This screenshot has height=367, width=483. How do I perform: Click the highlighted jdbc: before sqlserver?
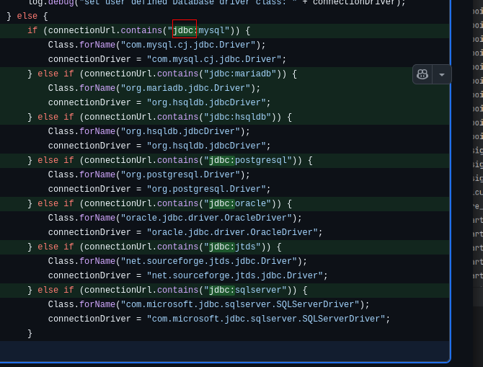(x=219, y=290)
